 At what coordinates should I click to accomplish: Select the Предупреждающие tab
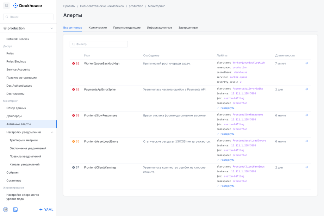click(x=127, y=28)
